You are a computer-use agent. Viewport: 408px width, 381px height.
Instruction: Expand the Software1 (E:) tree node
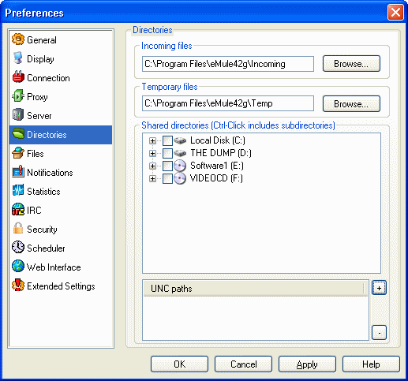coord(152,166)
